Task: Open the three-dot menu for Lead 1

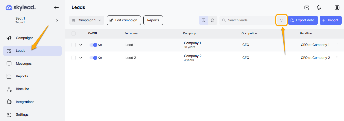Action: point(337,45)
